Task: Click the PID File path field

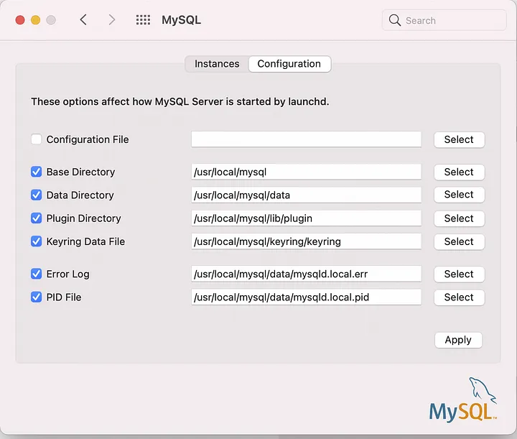Action: [x=306, y=297]
